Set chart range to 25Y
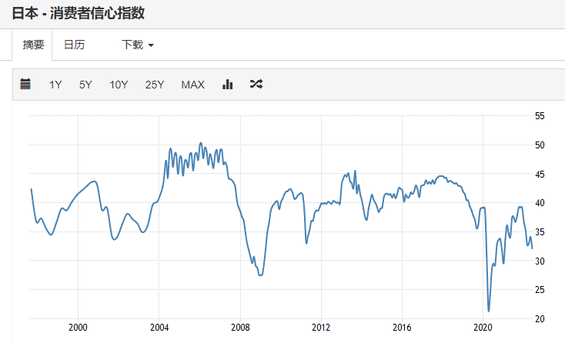 [x=155, y=85]
